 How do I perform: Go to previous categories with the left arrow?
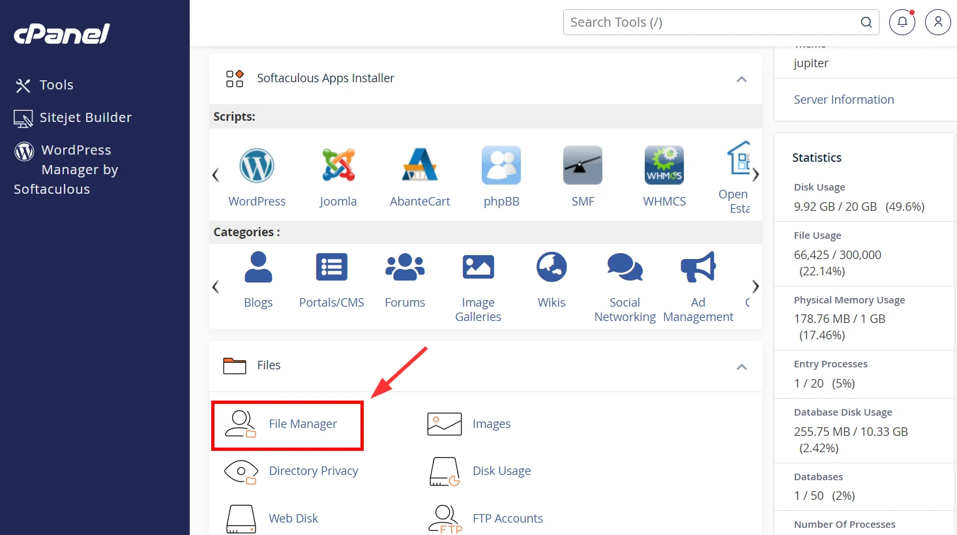pos(216,287)
